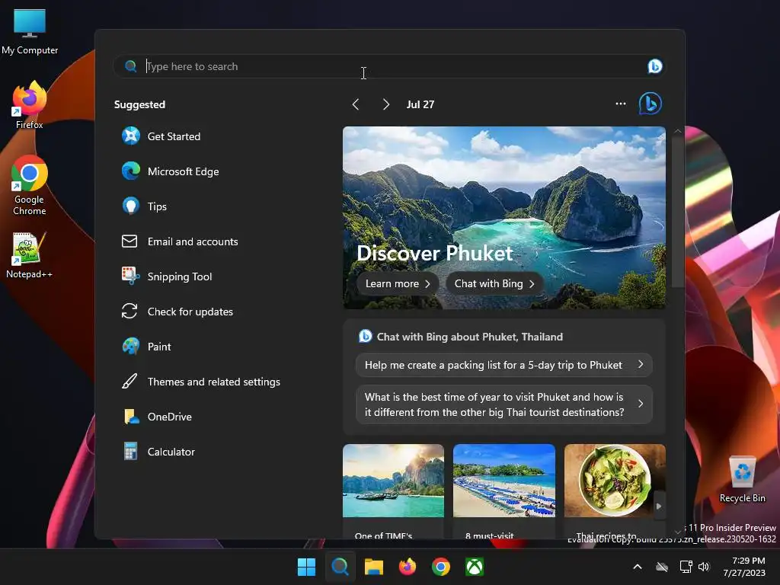Open network status tray icon
This screenshot has height=585, width=780.
point(686,567)
